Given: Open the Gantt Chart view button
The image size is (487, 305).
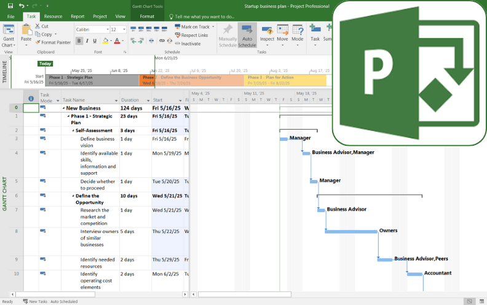Looking at the screenshot, I should click(x=9, y=31).
